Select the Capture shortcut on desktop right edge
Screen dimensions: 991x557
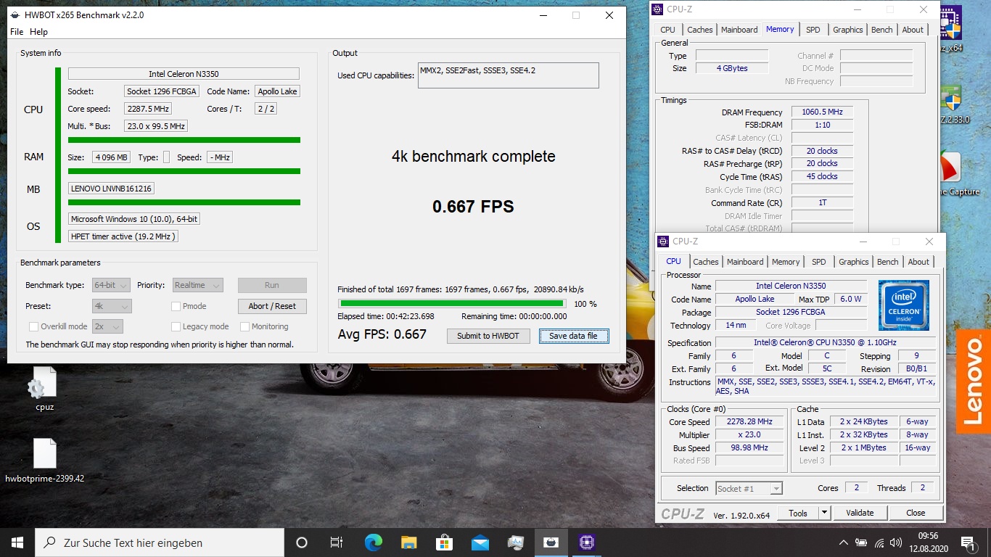[951, 174]
